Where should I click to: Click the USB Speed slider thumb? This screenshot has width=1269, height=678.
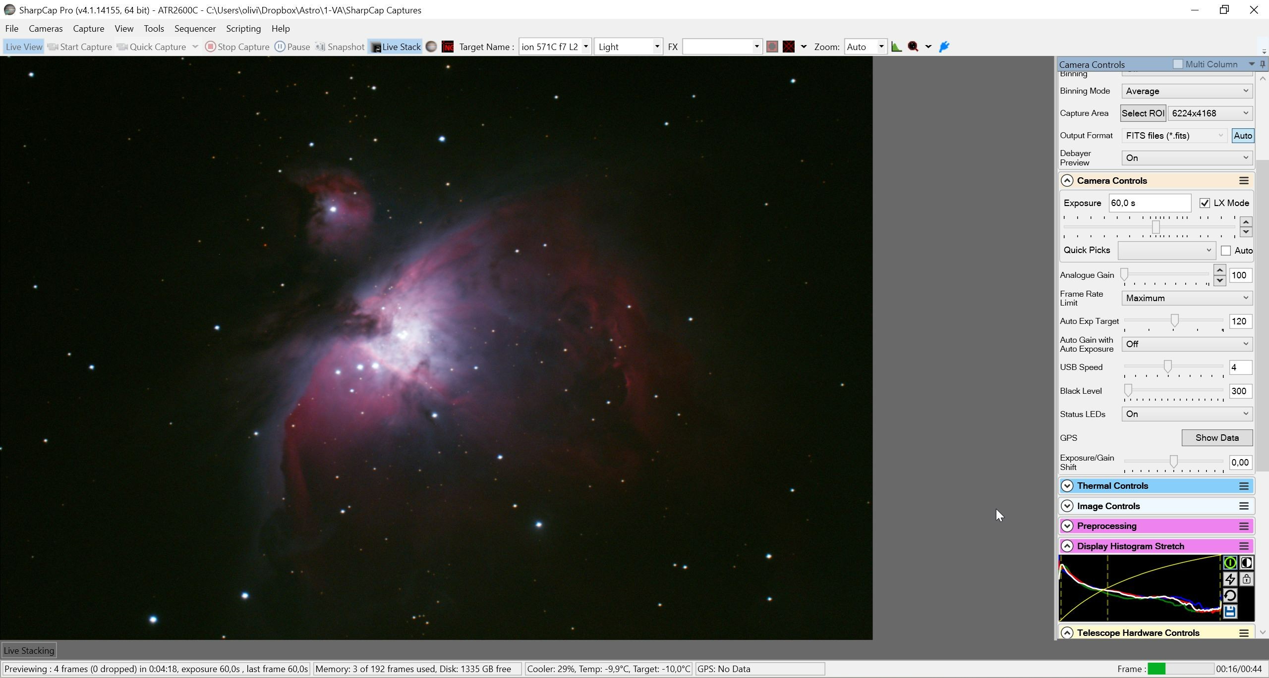click(1168, 366)
